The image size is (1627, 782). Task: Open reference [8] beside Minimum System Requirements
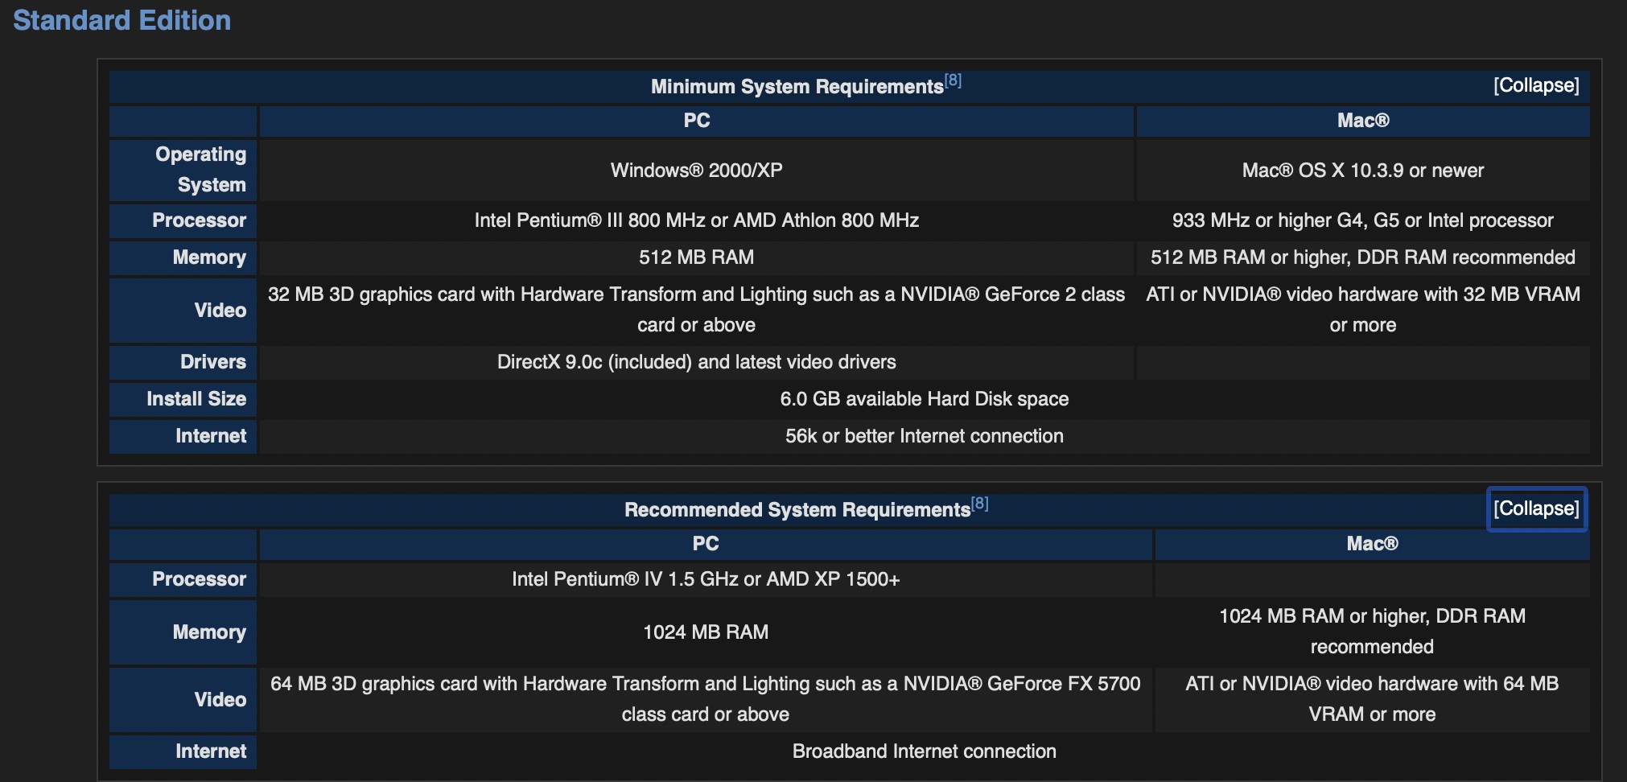(953, 80)
